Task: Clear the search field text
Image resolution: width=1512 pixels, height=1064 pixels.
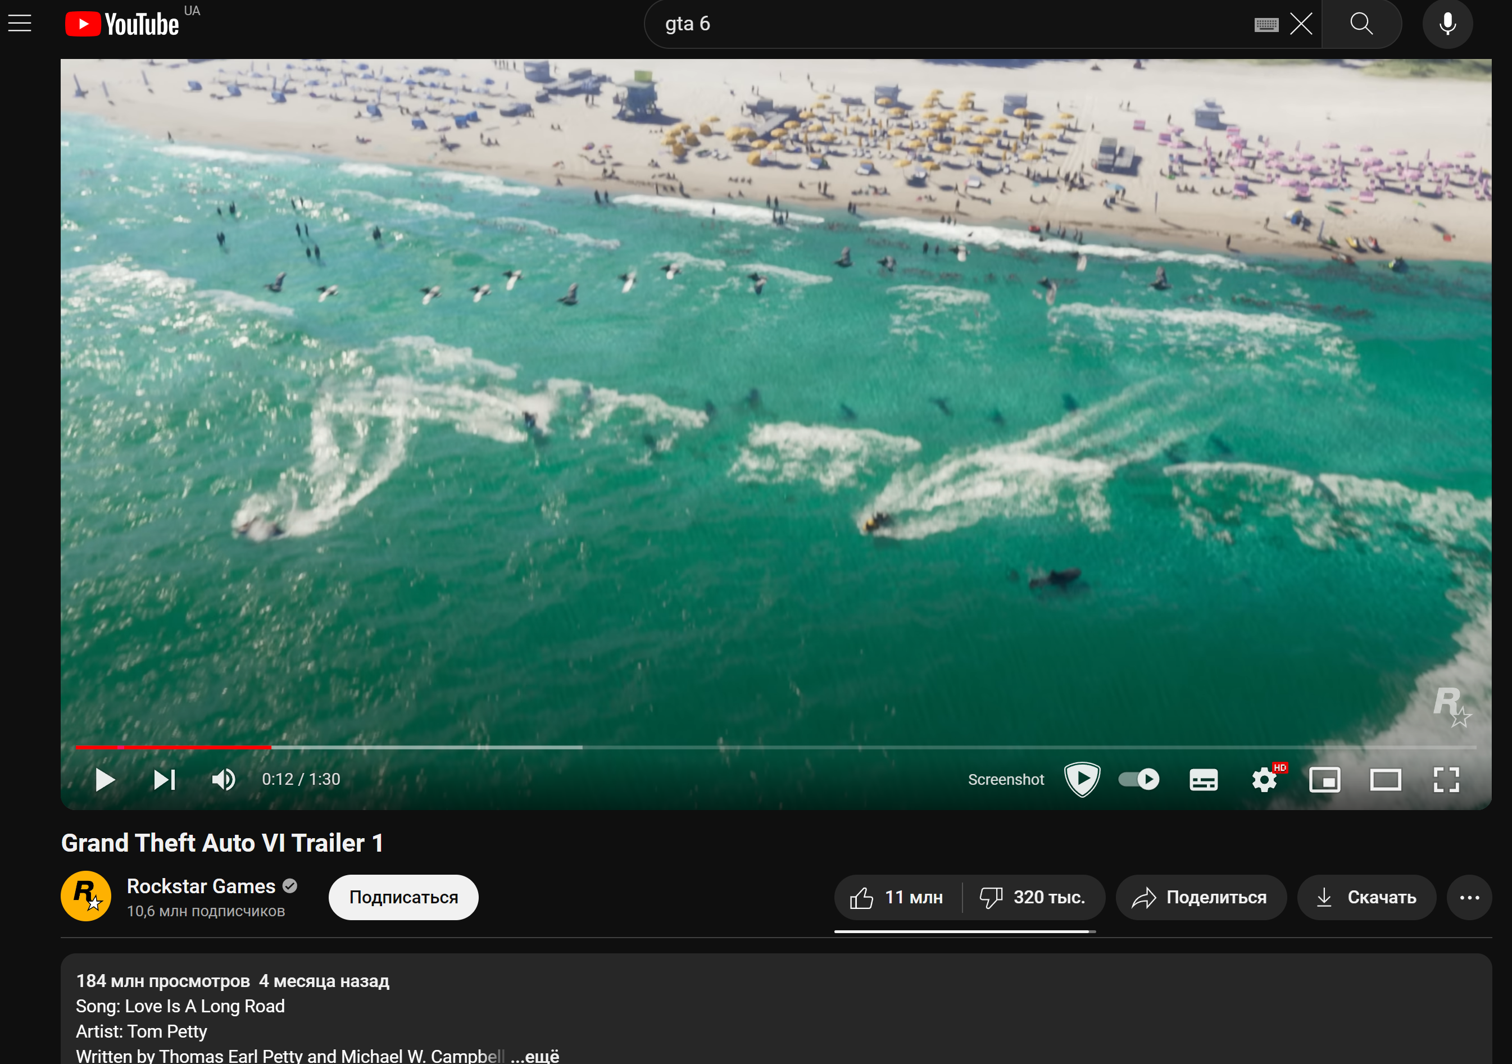Action: (x=1301, y=24)
